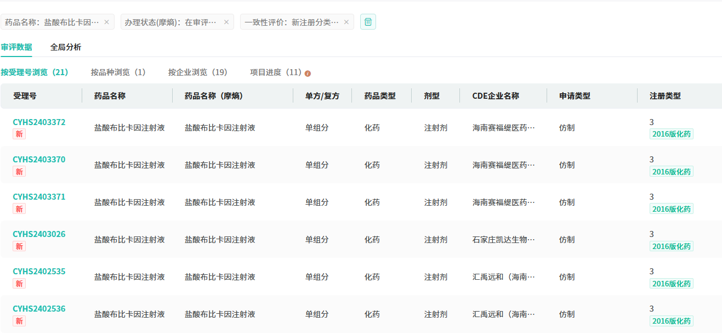The height and width of the screenshot is (333, 722).
Task: Open acceptance number CYHS2403371
Action: [39, 197]
